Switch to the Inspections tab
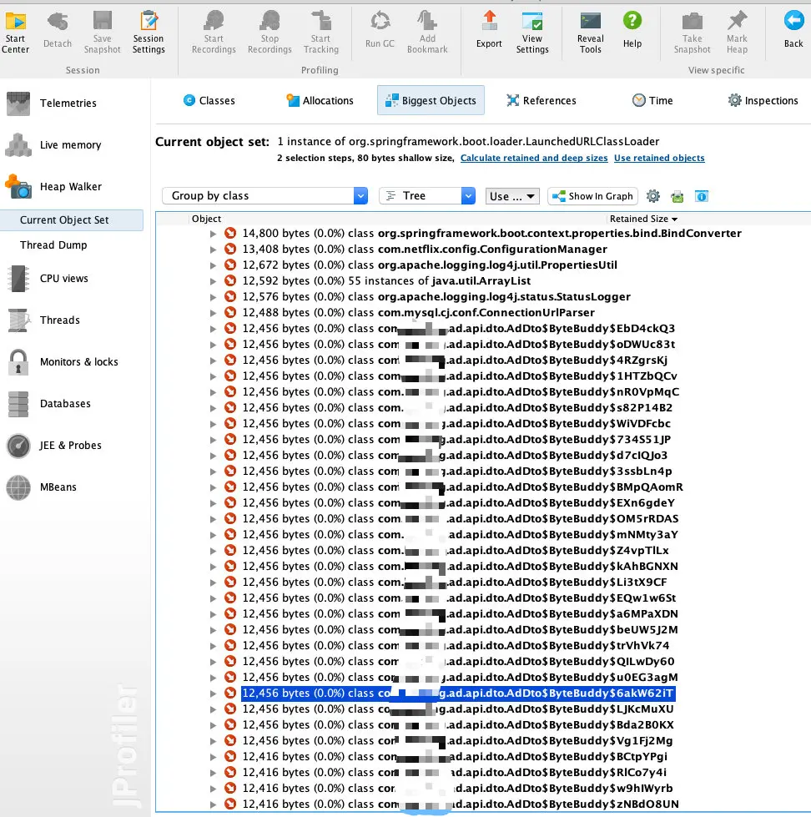This screenshot has width=811, height=817. [x=763, y=101]
